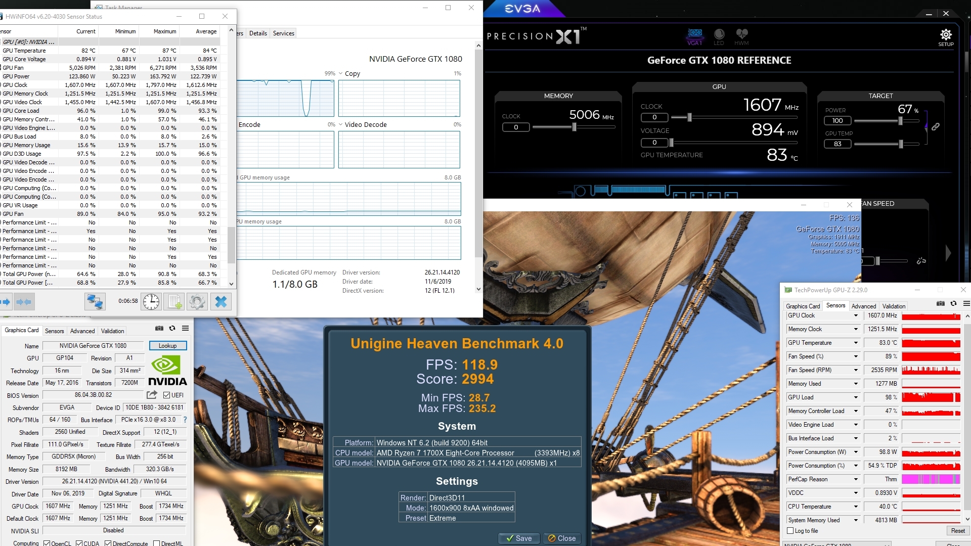971x546 pixels.
Task: Open the GPU Clock sensor dropdown
Action: point(856,315)
